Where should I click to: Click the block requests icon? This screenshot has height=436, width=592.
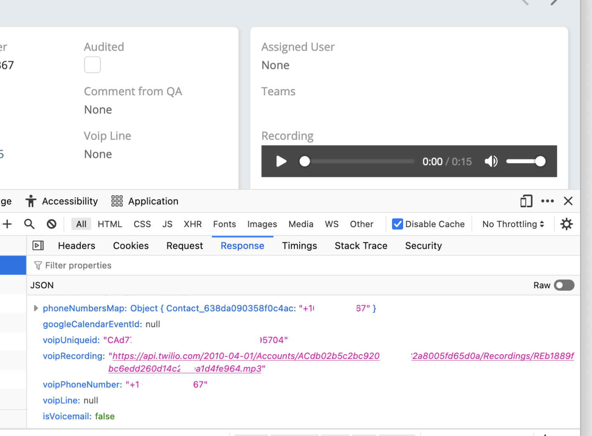coord(51,224)
